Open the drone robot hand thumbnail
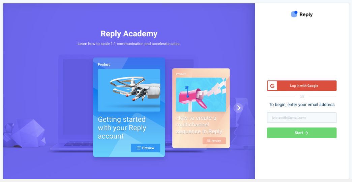The width and height of the screenshot is (352, 182). tap(129, 90)
